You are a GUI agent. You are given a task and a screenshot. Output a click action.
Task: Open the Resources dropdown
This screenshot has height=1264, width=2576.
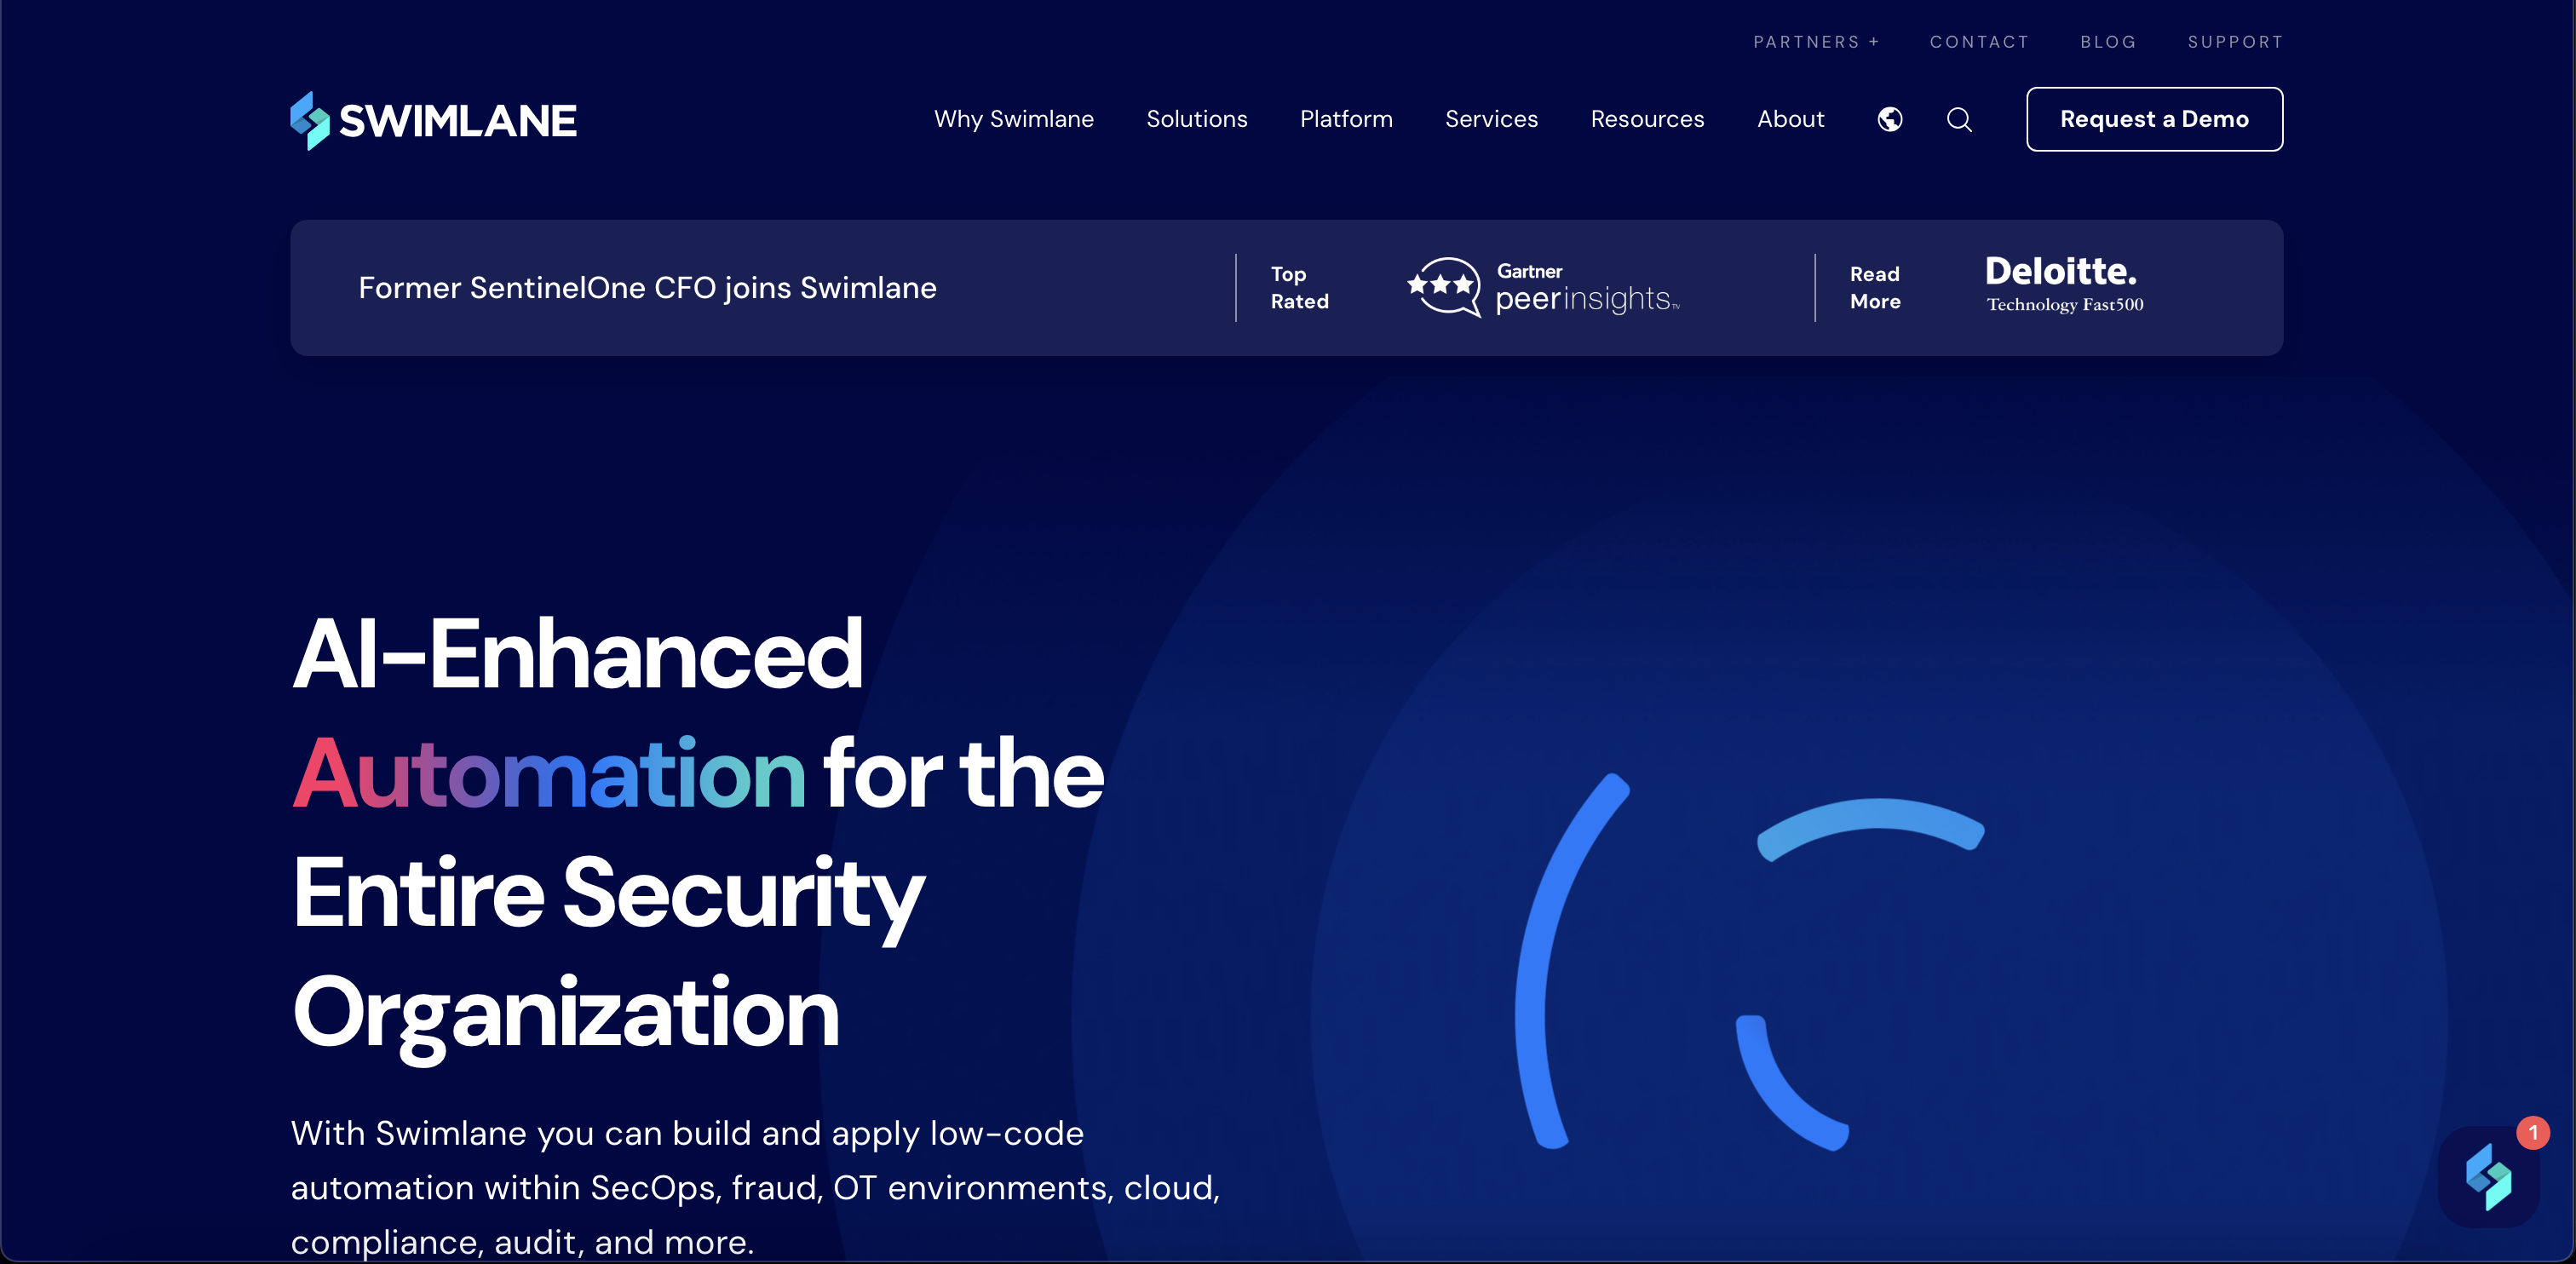click(1647, 119)
